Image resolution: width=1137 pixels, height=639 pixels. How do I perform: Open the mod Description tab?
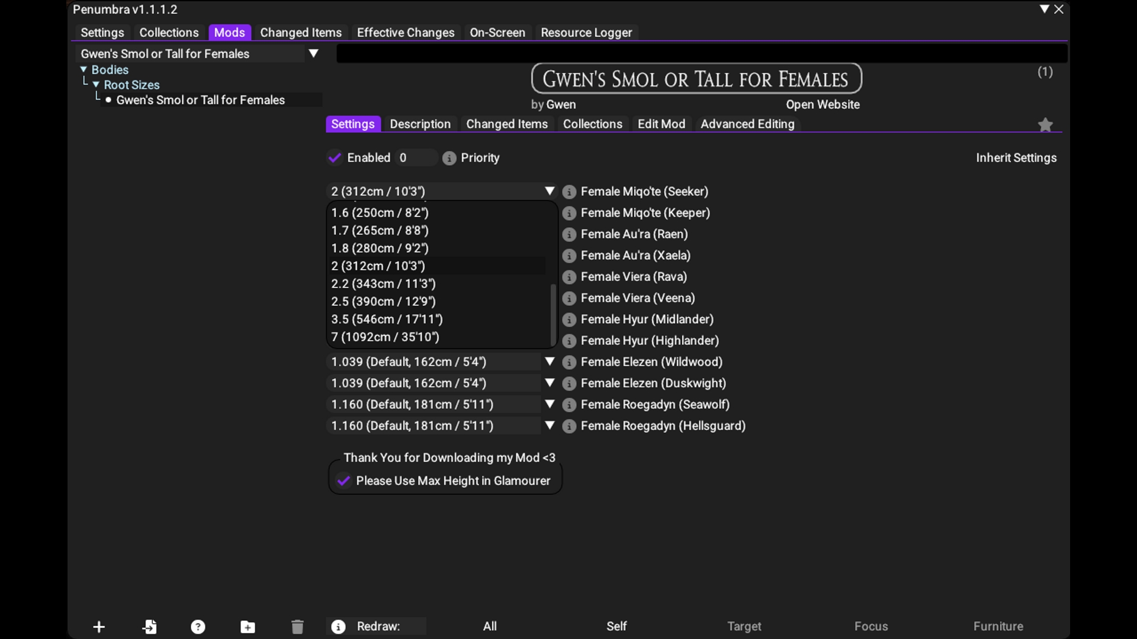pos(420,124)
